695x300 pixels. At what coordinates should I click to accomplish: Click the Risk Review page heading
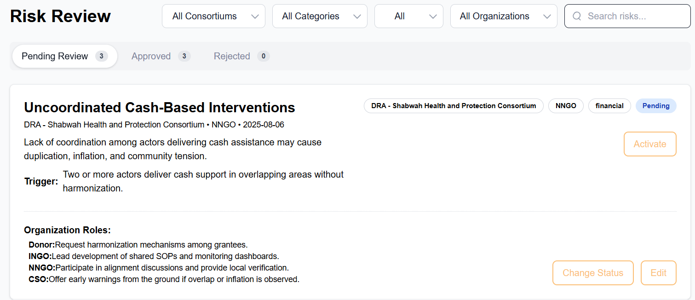pos(60,16)
